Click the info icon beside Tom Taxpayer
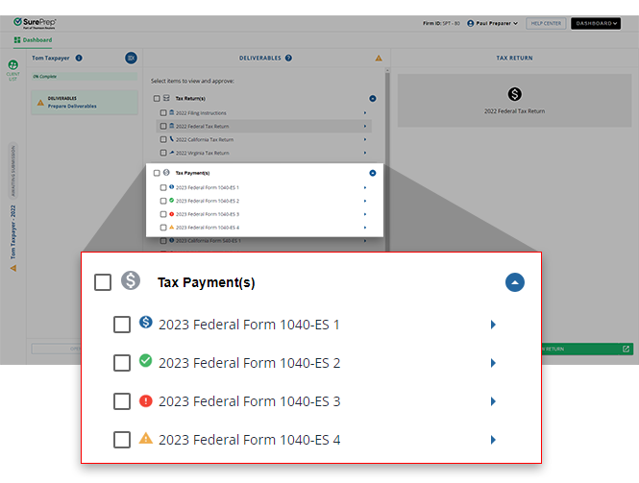The height and width of the screenshot is (483, 639). point(79,58)
